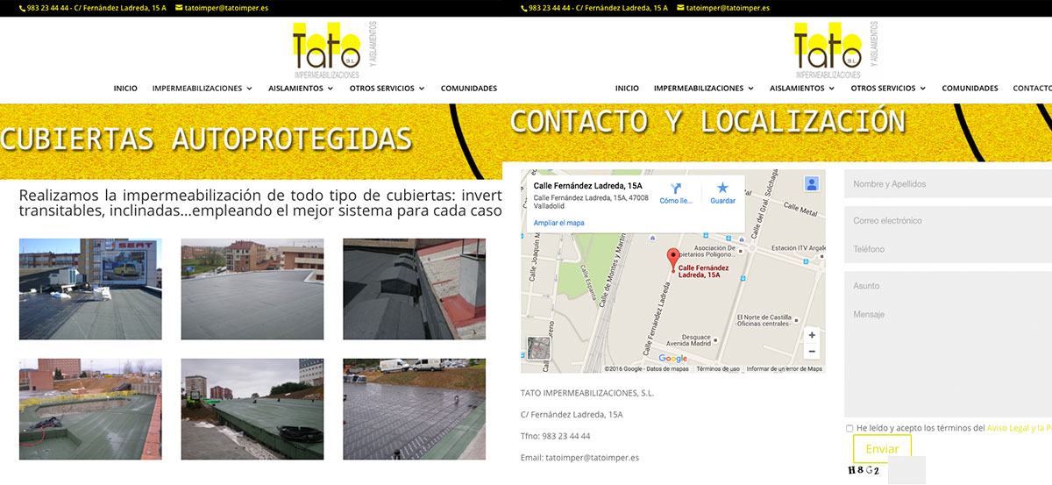Click the Ampliar el mapa link
1052x485 pixels.
tap(558, 223)
